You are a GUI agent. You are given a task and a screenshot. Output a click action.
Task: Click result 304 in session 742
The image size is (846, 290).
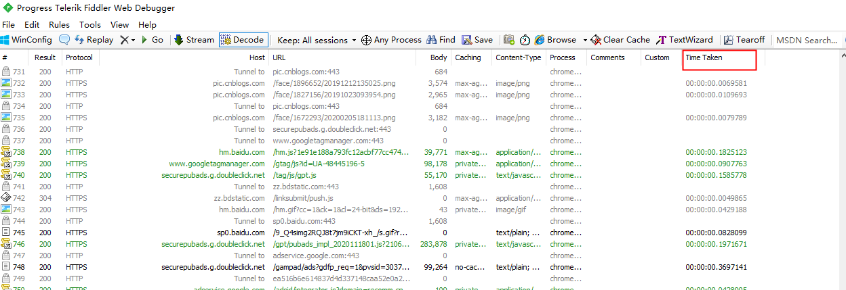[45, 198]
